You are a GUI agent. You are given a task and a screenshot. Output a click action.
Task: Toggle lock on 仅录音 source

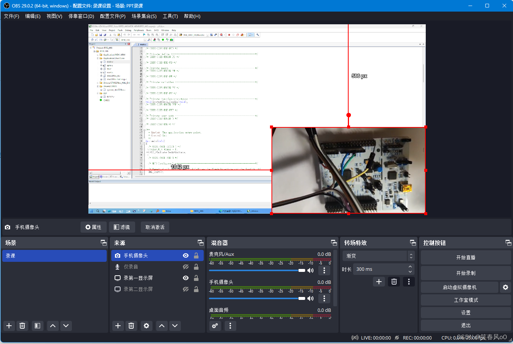tap(196, 267)
